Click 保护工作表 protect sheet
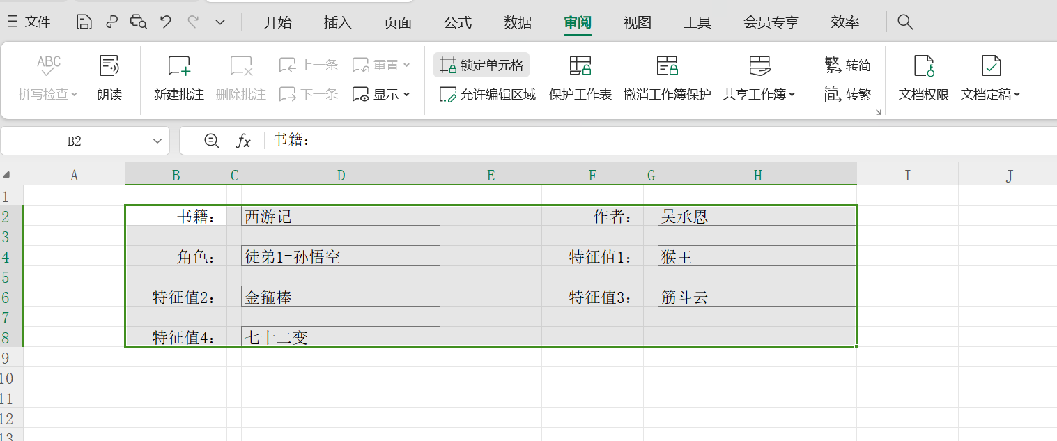 pyautogui.click(x=580, y=77)
